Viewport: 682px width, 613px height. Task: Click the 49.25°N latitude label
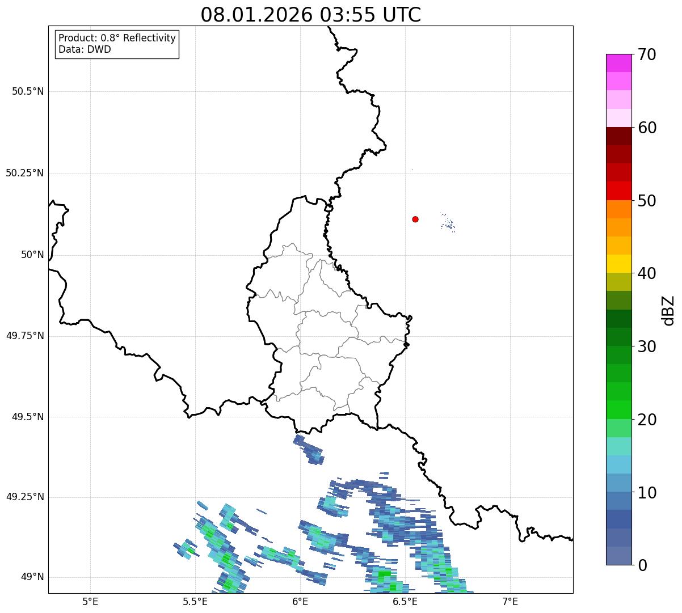[x=25, y=497]
